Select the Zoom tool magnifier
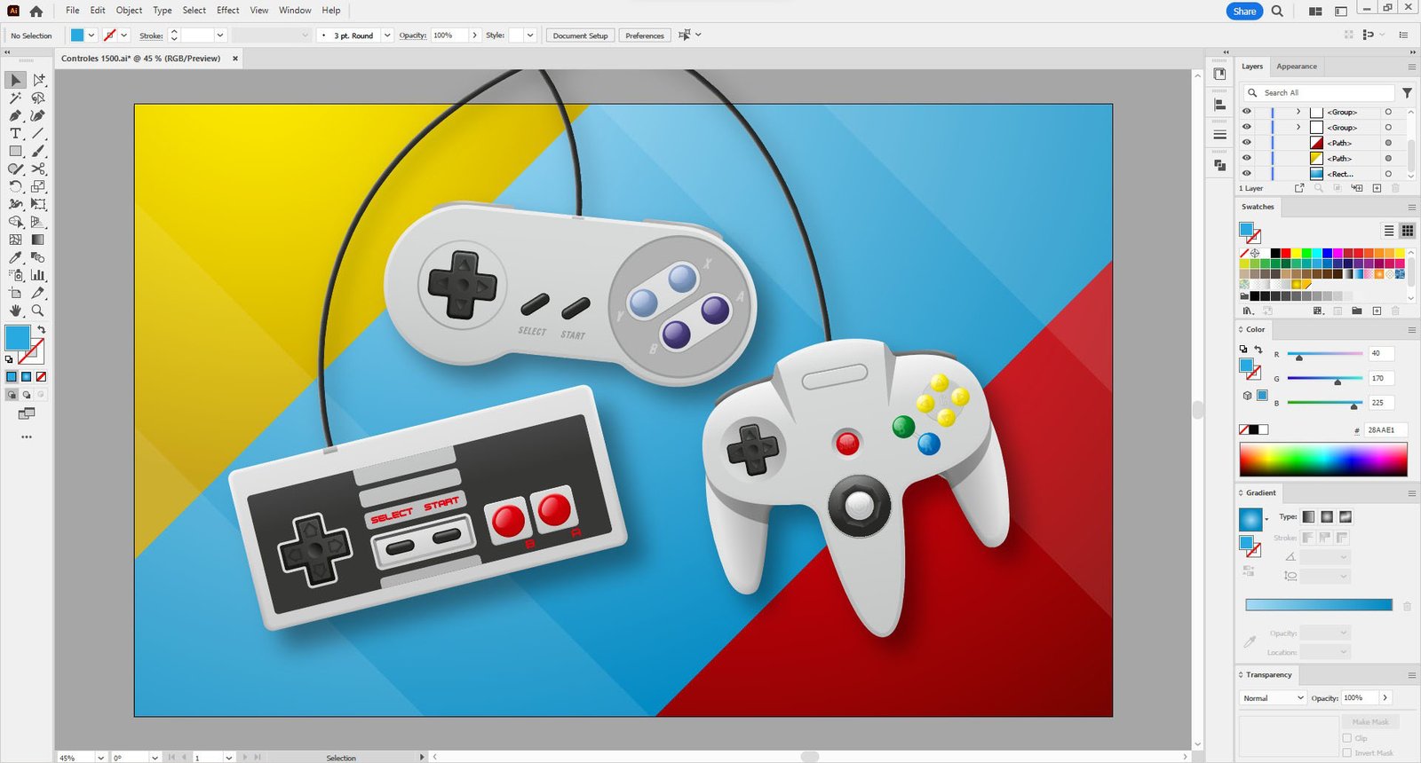Viewport: 1421px width, 763px height. point(38,311)
